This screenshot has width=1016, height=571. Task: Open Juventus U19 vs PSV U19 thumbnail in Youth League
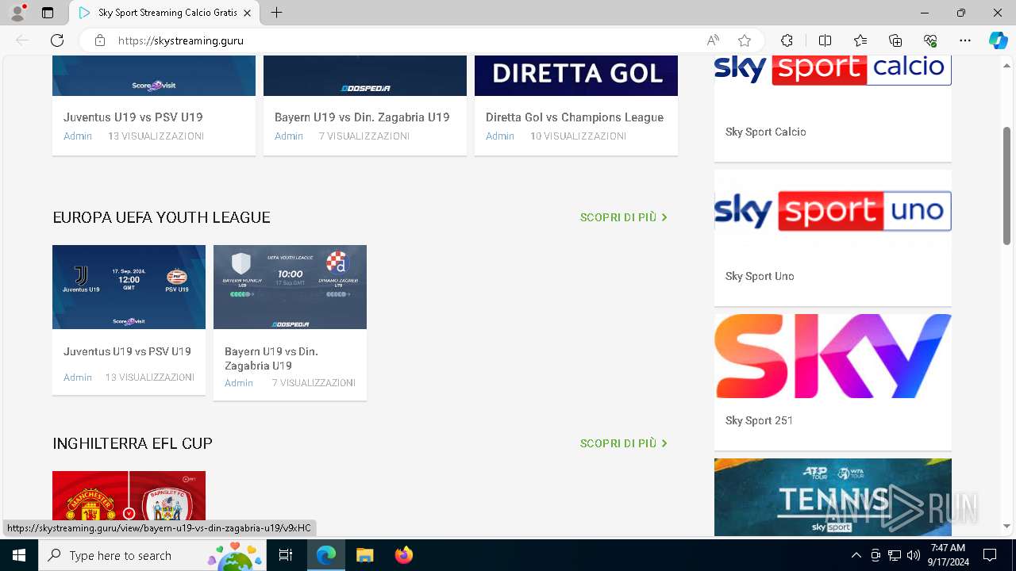[x=129, y=287]
